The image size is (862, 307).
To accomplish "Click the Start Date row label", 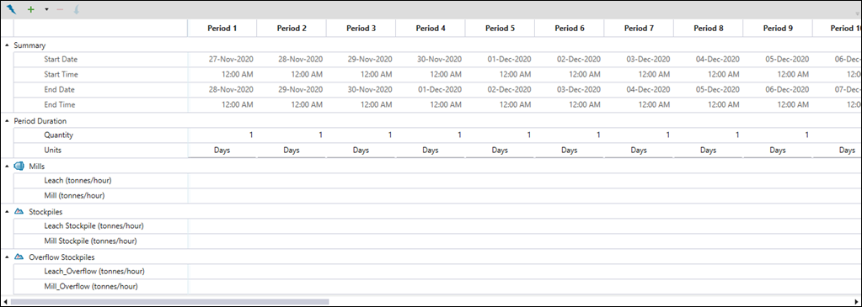I will click(x=61, y=60).
